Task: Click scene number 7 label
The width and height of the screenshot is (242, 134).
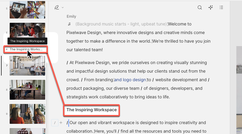Action: tap(7, 66)
